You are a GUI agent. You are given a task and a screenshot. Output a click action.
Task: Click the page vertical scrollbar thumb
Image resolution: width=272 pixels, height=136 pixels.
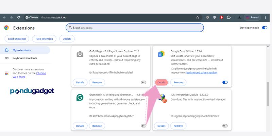click(268, 94)
